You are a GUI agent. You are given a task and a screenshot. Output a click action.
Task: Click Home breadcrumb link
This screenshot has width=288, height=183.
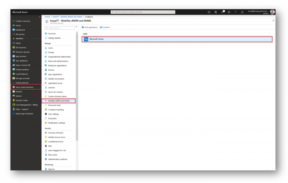[47, 17]
